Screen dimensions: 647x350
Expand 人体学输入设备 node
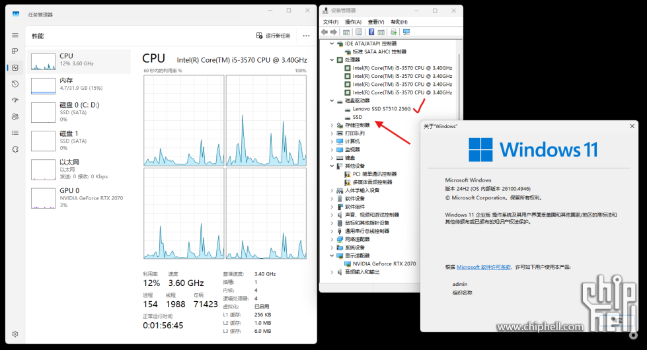tap(332, 190)
